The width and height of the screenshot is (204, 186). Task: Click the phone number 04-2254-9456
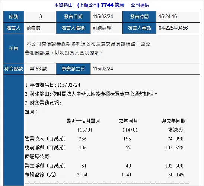(x=173, y=28)
